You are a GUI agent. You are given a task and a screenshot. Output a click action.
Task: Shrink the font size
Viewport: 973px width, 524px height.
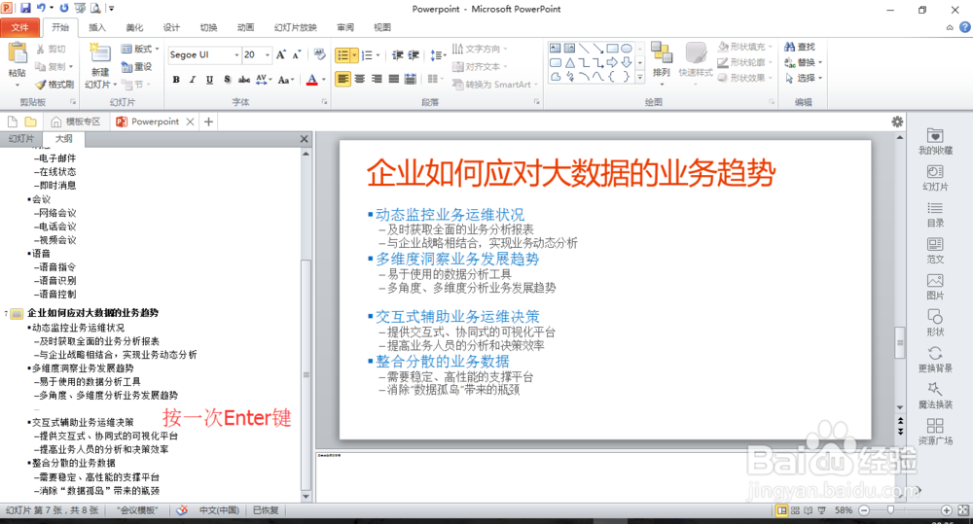tap(297, 54)
